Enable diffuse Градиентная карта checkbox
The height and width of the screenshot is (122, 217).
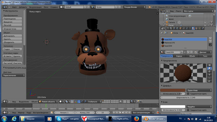188,94
